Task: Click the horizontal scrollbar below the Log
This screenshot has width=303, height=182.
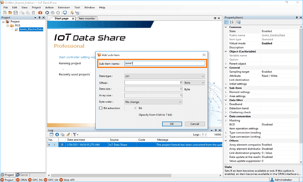Action: point(111,175)
